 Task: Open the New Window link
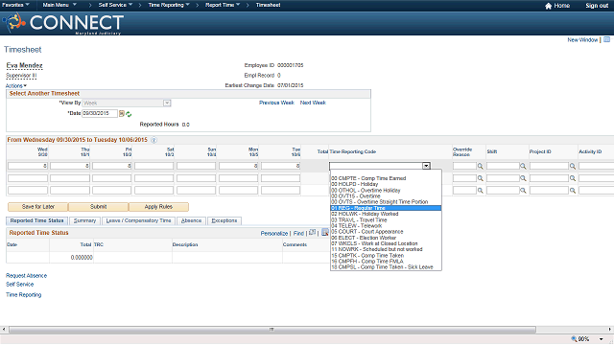pyautogui.click(x=582, y=40)
